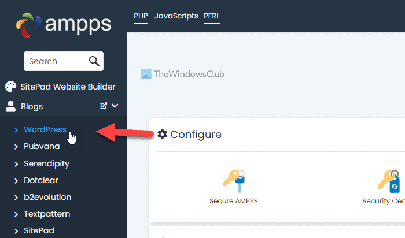
Task: Select SitePad in Blogs list
Action: tap(39, 230)
